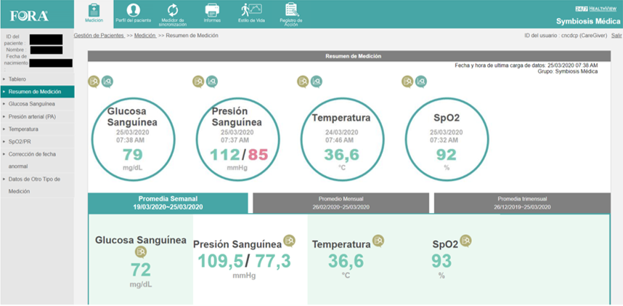
Task: Switch to the Promedio Semanal tab
Action: 168,202
